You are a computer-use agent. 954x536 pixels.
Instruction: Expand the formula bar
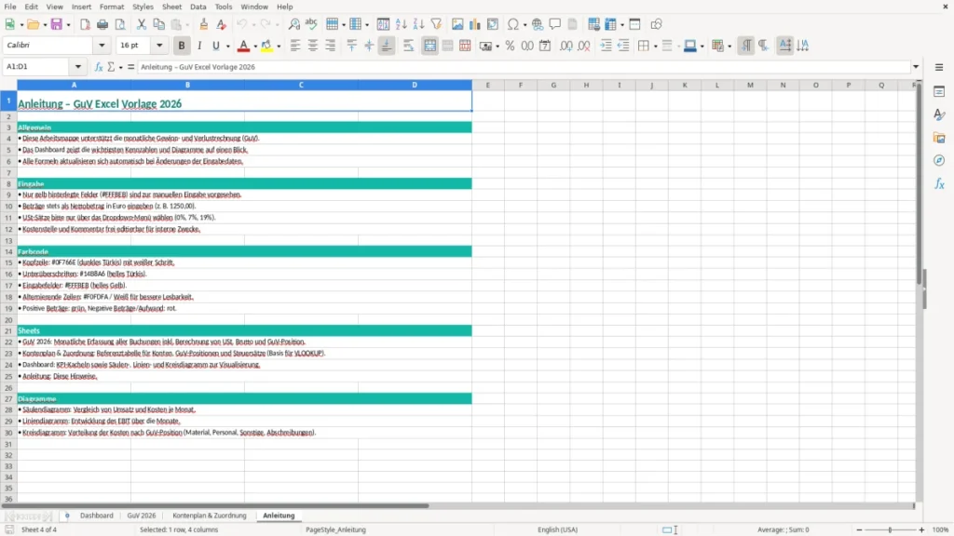[x=916, y=67]
